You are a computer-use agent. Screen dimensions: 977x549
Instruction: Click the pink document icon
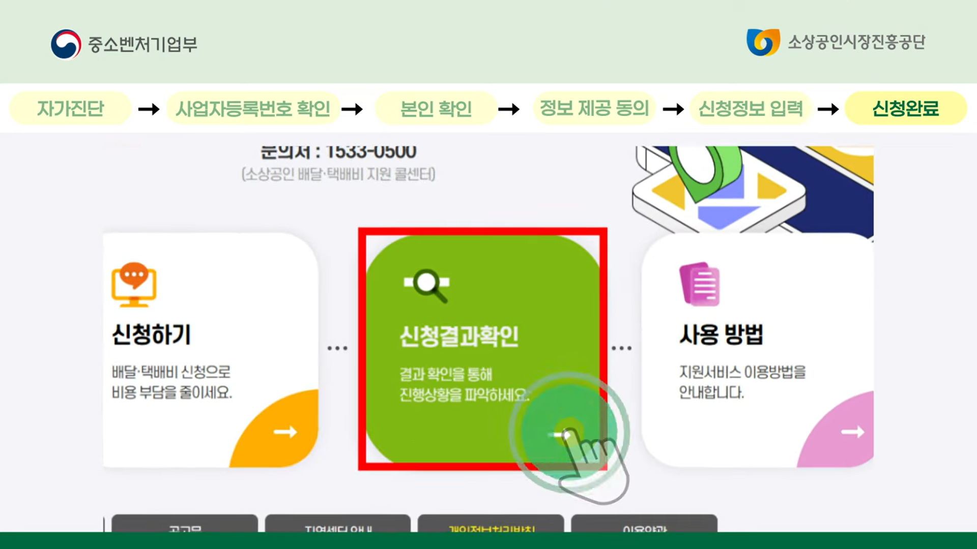click(700, 284)
